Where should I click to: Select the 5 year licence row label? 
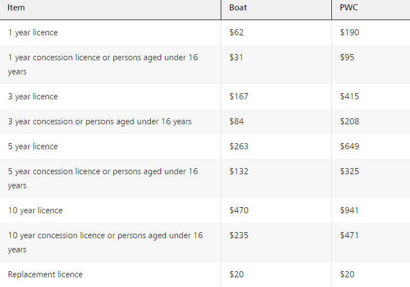[x=33, y=146]
